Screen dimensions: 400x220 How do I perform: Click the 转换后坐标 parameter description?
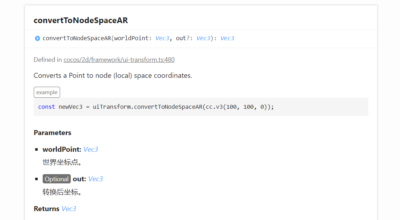(x=62, y=192)
